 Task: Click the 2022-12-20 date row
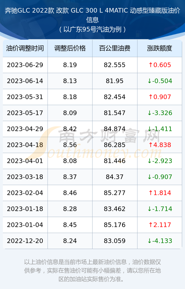(x=92, y=241)
